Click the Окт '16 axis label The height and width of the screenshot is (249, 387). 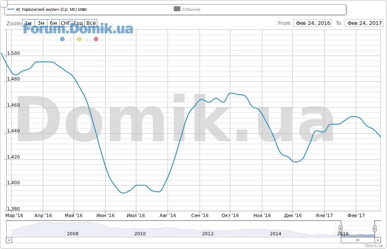230,215
